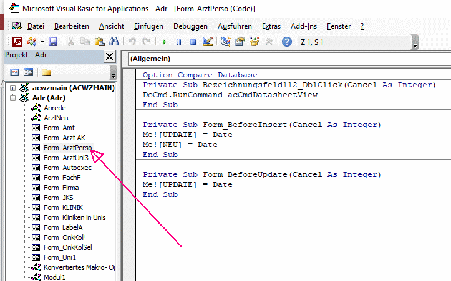The height and width of the screenshot is (281, 451).
Task: Close the Projekt - Adr panel
Action: 110,56
